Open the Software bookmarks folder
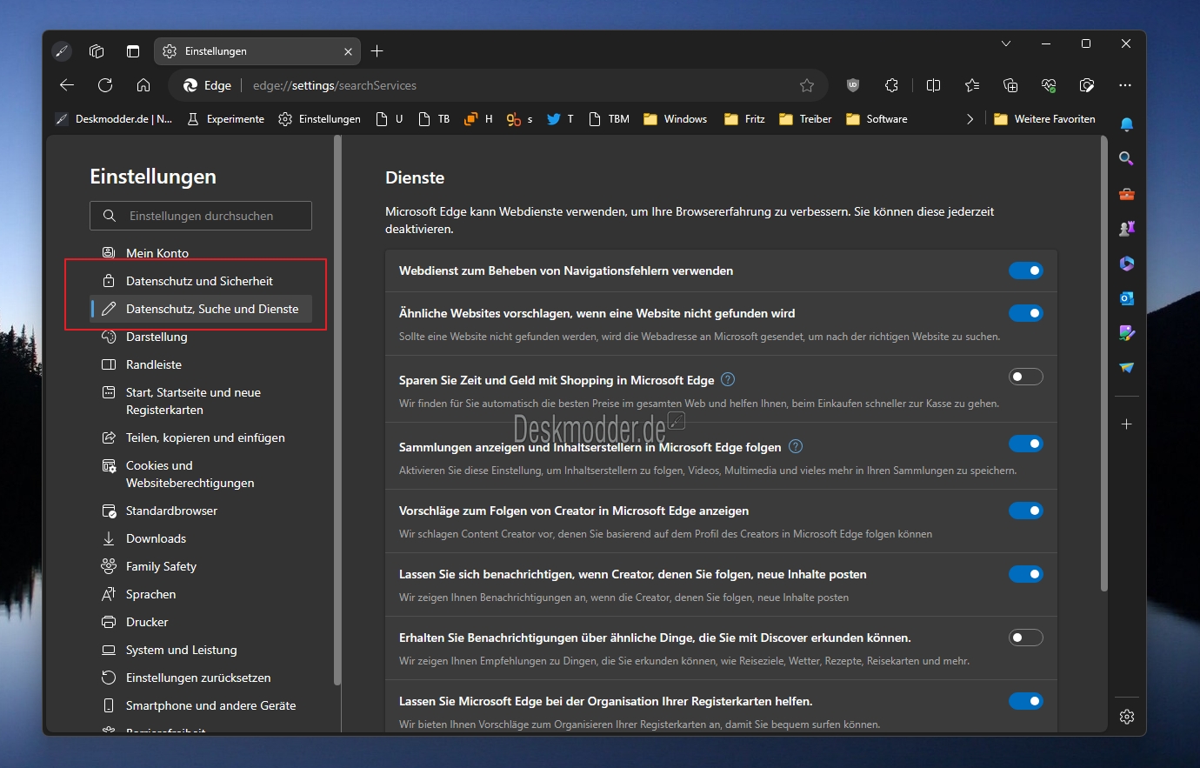Image resolution: width=1200 pixels, height=768 pixels. [877, 119]
